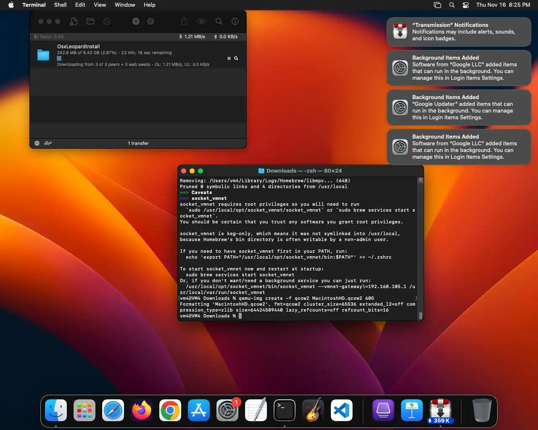The width and height of the screenshot is (538, 430).
Task: Resume all transfers in Transmission toolbar
Action: coord(150,21)
